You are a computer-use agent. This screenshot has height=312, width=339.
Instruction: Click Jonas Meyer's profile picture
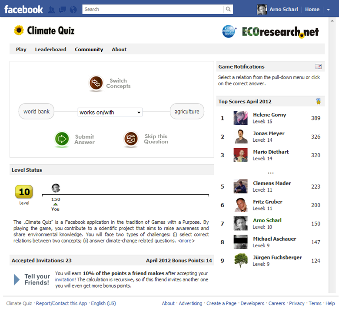point(240,136)
